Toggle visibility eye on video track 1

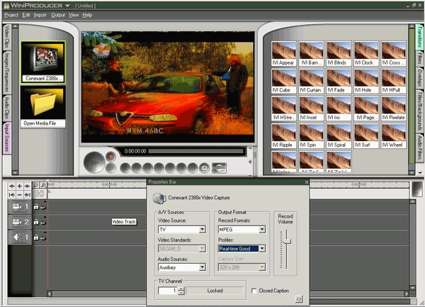pyautogui.click(x=43, y=206)
